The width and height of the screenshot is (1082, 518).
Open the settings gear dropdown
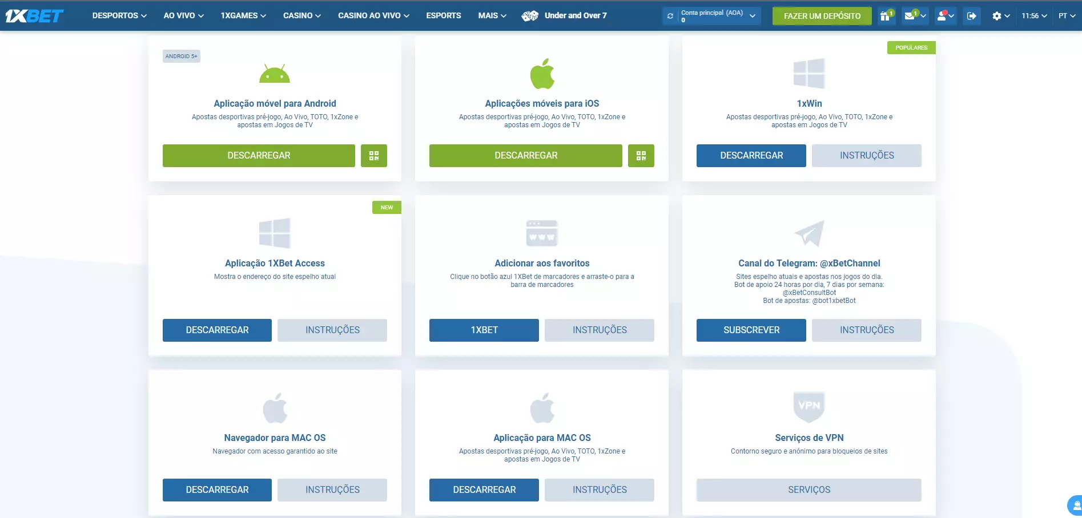click(1001, 16)
